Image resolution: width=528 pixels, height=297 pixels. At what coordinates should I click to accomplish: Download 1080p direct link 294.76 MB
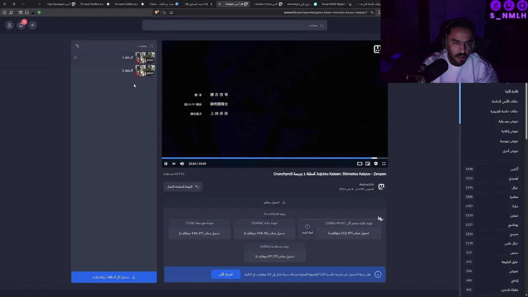264,233
